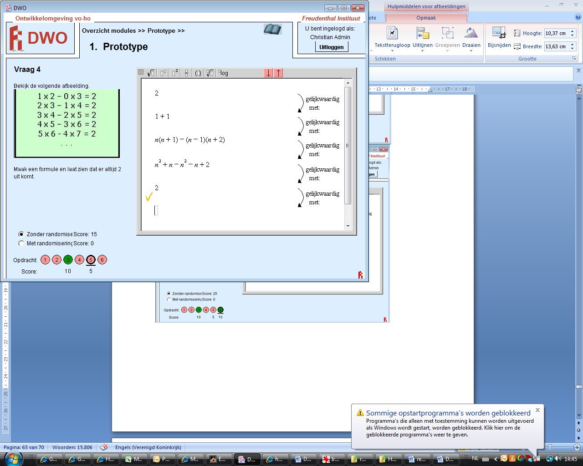Click the pink up arrow button

pyautogui.click(x=279, y=73)
